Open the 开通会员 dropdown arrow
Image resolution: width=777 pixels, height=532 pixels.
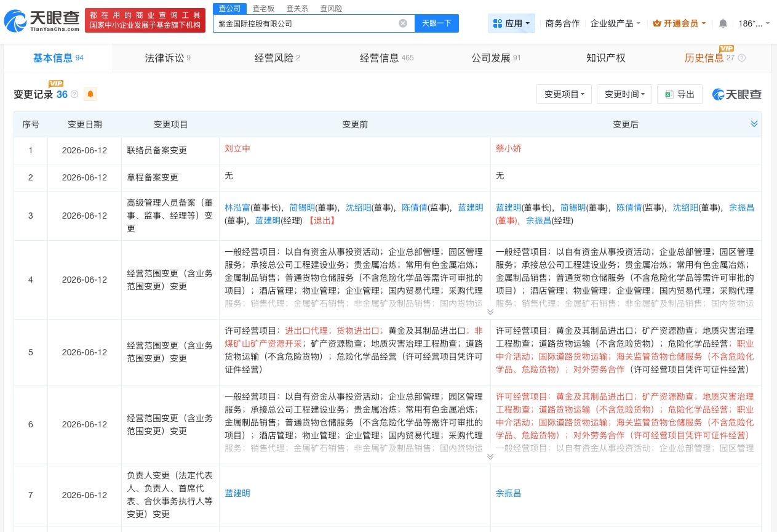[x=704, y=23]
